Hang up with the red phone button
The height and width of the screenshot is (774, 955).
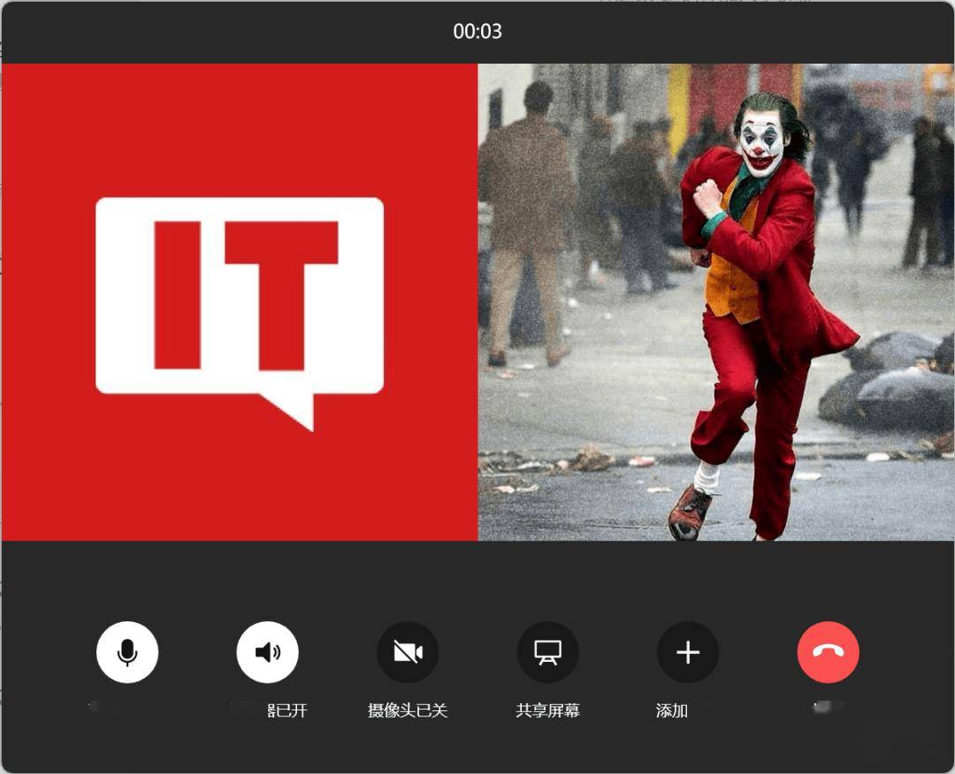(x=829, y=652)
